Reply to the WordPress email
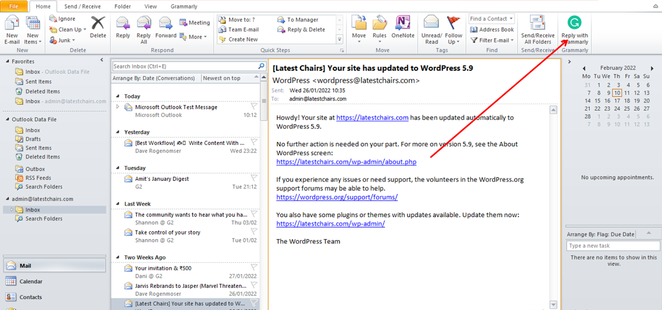 (x=123, y=27)
